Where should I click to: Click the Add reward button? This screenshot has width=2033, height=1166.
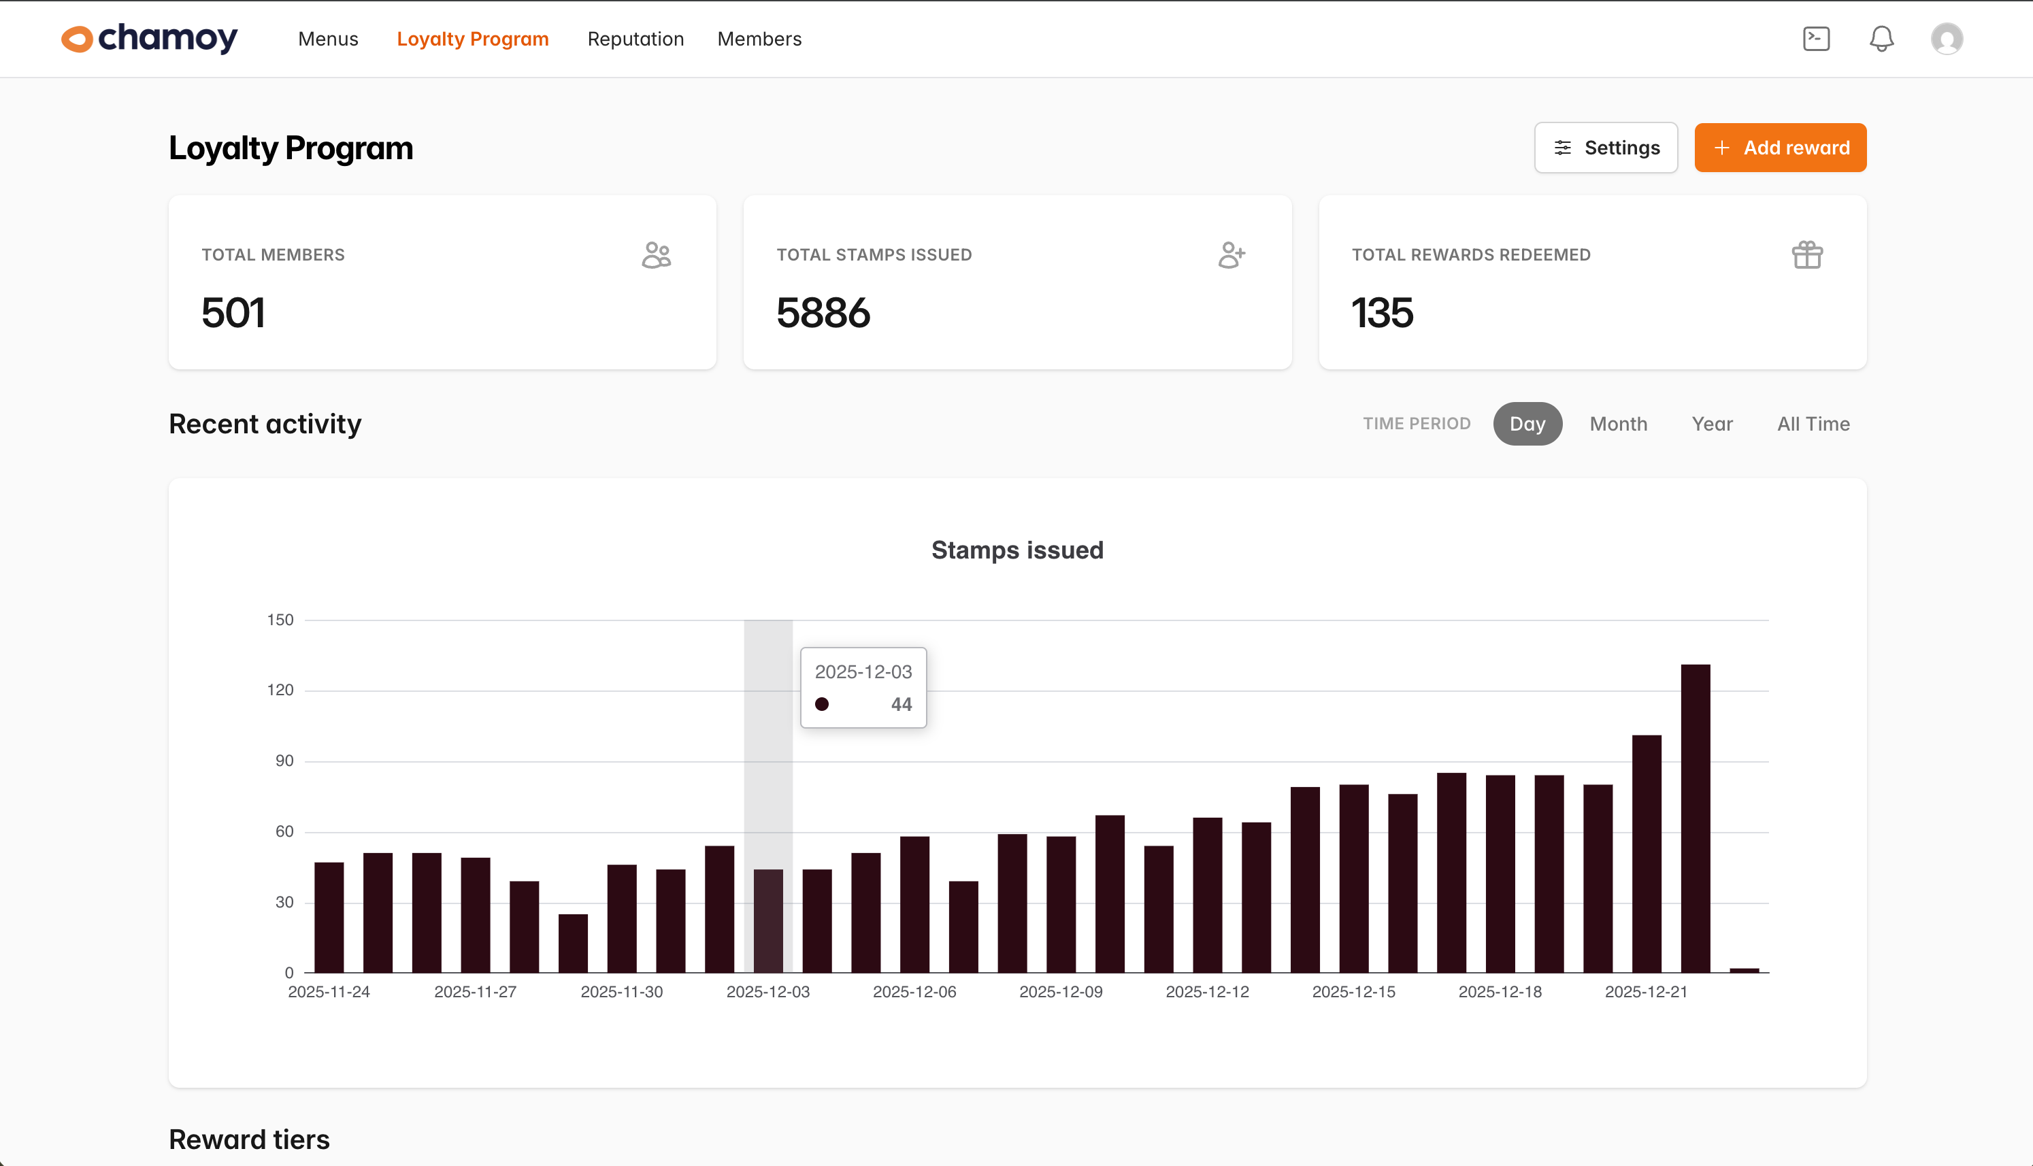point(1780,148)
